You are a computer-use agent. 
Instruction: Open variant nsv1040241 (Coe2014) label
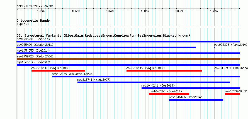click(158, 85)
